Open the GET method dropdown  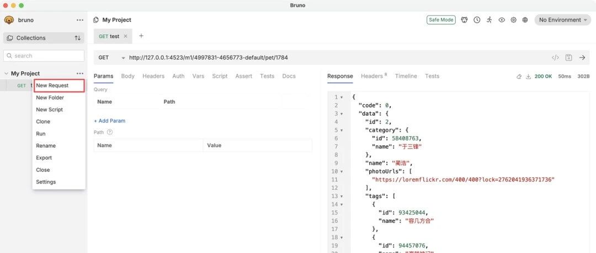coord(111,57)
